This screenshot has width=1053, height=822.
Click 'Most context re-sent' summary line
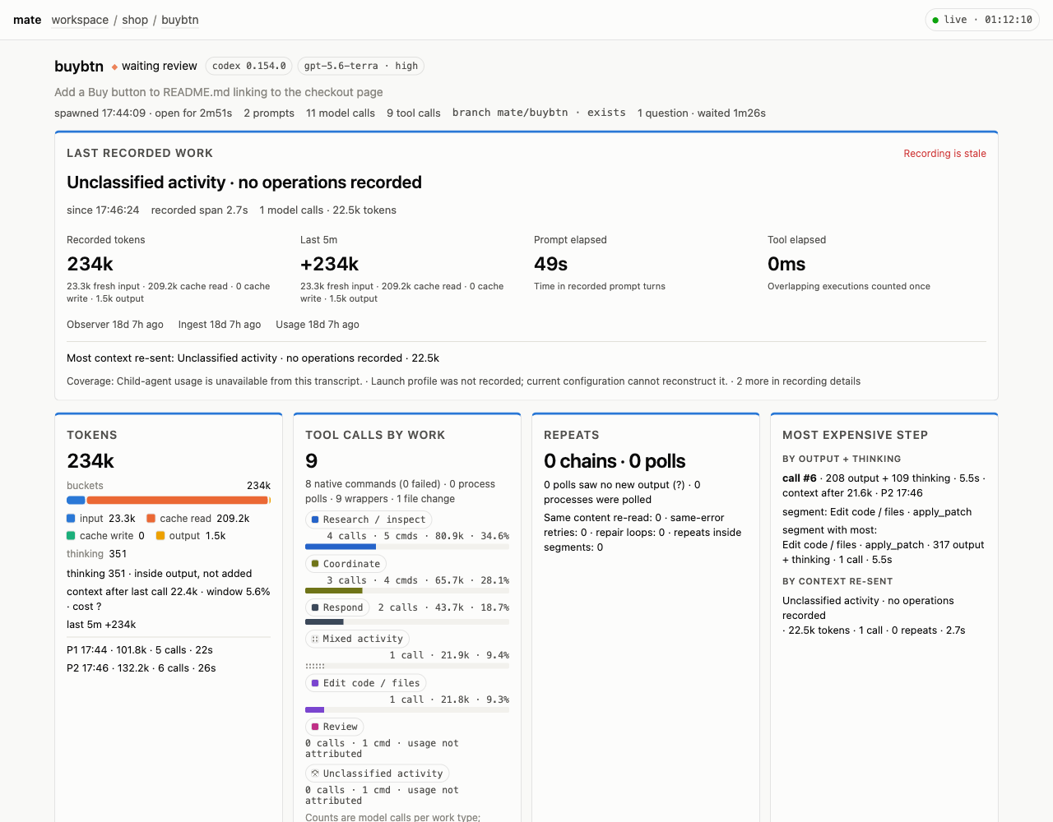253,358
